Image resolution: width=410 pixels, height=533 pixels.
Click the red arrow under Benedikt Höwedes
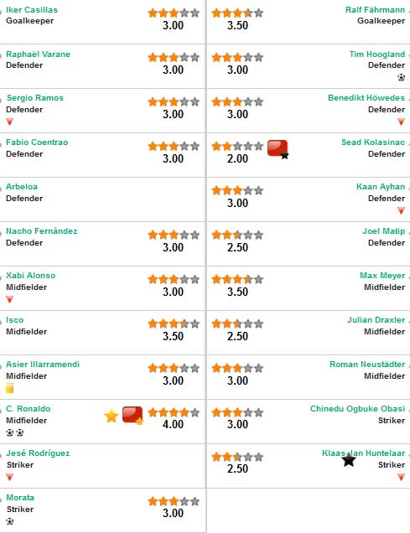click(x=401, y=122)
